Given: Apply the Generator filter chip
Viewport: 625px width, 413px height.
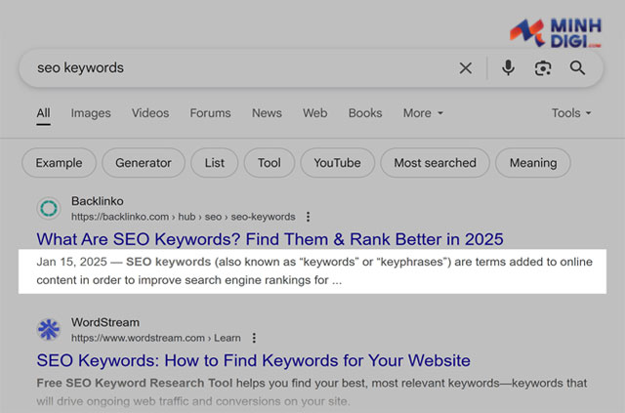Looking at the screenshot, I should point(144,163).
